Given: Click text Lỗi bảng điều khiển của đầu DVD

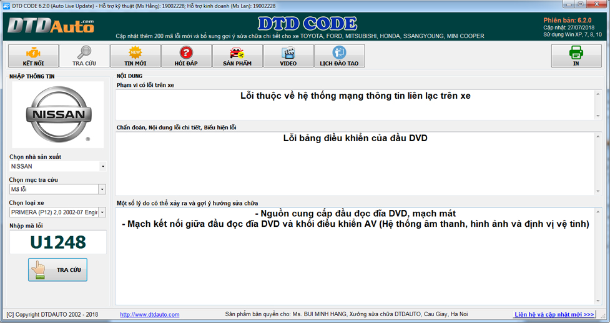Looking at the screenshot, I should [355, 138].
